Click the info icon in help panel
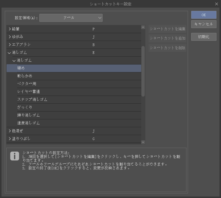 tap(14, 156)
